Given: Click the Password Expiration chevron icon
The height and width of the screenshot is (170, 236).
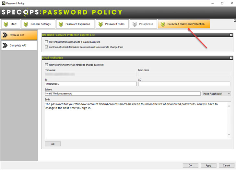Looking at the screenshot, I should coord(61,24).
